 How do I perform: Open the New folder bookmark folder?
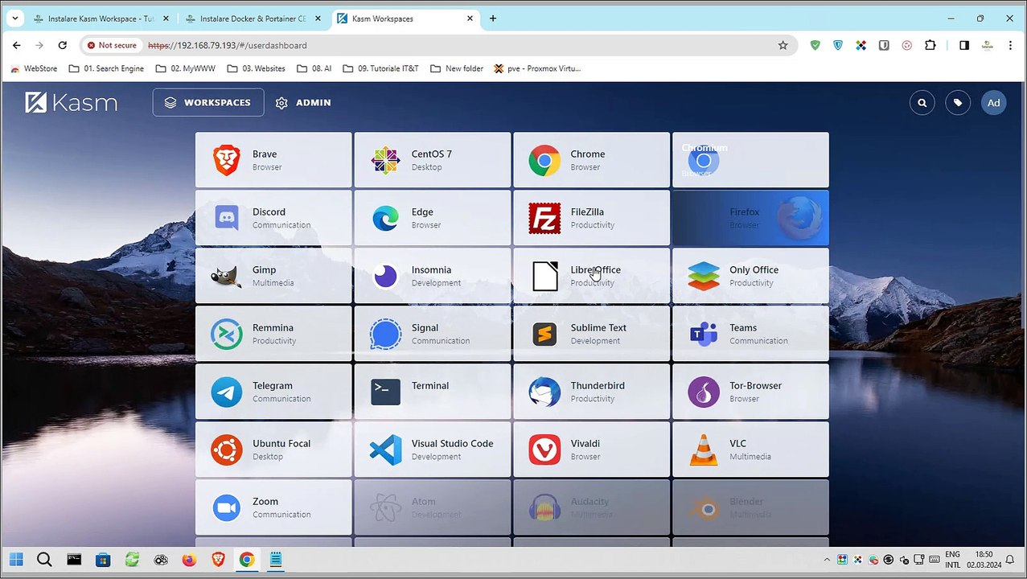tap(456, 69)
